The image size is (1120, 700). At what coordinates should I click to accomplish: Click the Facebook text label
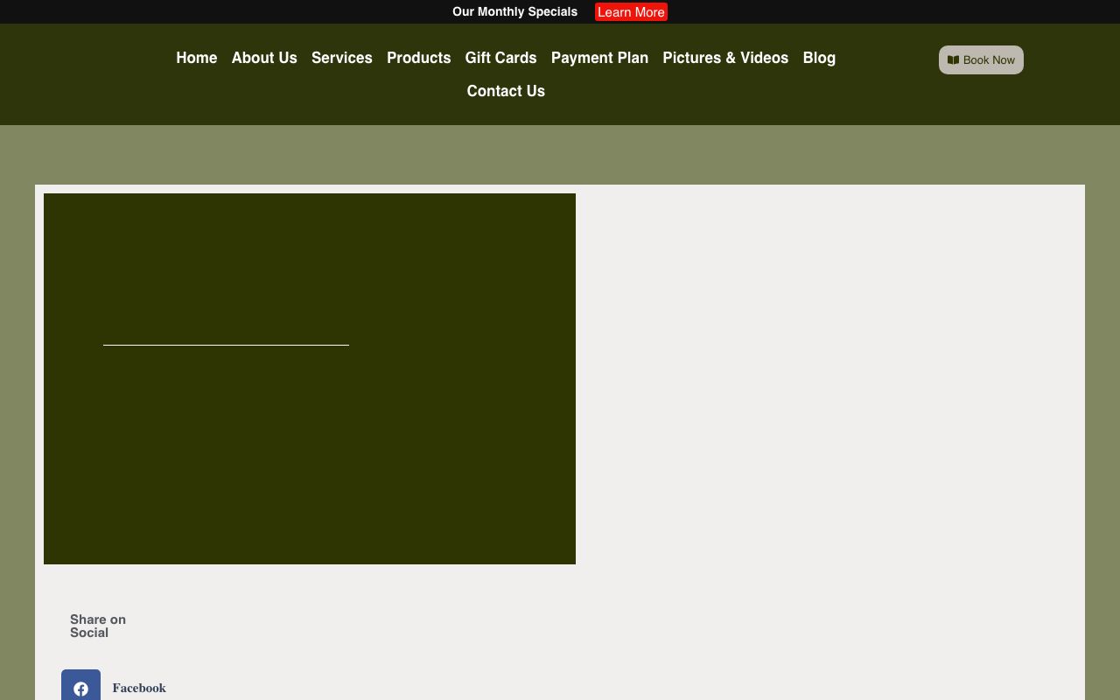coord(139,688)
